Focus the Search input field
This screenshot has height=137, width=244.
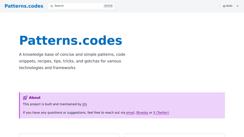coord(81,6)
